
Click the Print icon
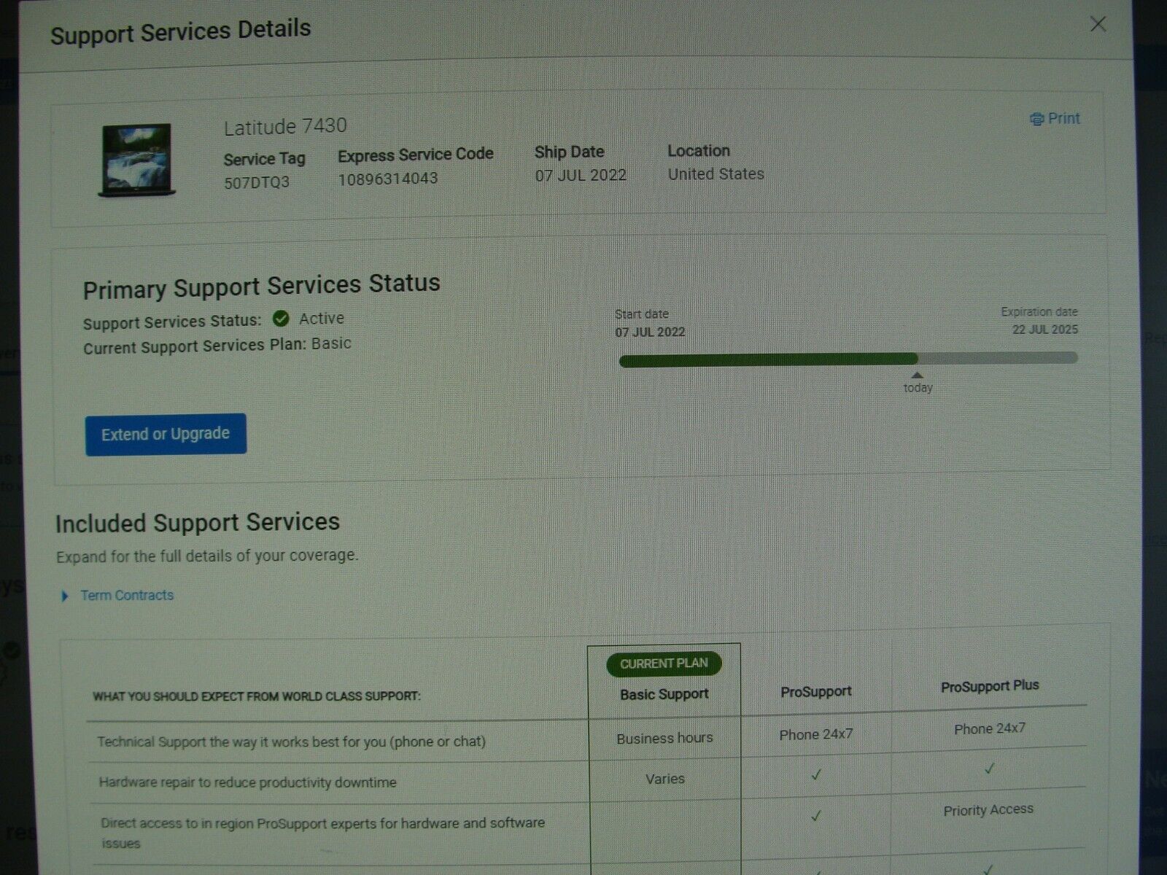pyautogui.click(x=1038, y=118)
